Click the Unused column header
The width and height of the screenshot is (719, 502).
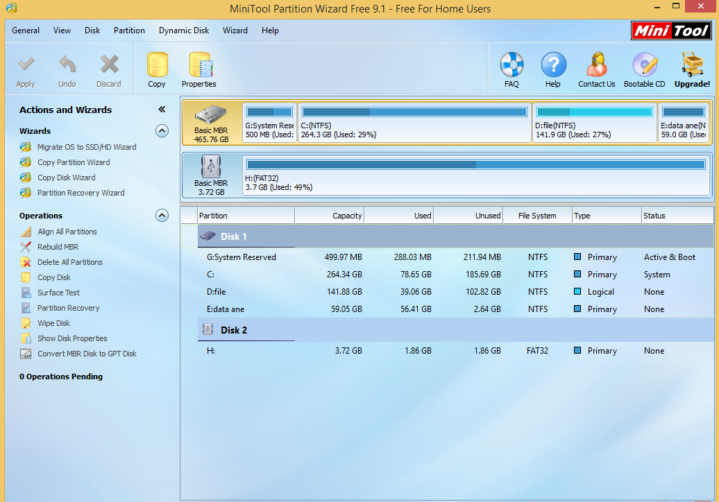468,215
